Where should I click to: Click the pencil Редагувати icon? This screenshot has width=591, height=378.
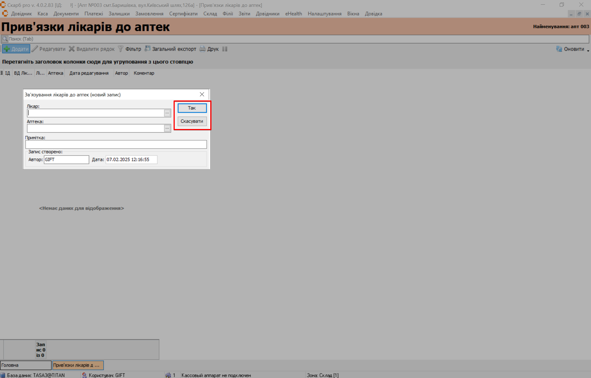pyautogui.click(x=35, y=49)
